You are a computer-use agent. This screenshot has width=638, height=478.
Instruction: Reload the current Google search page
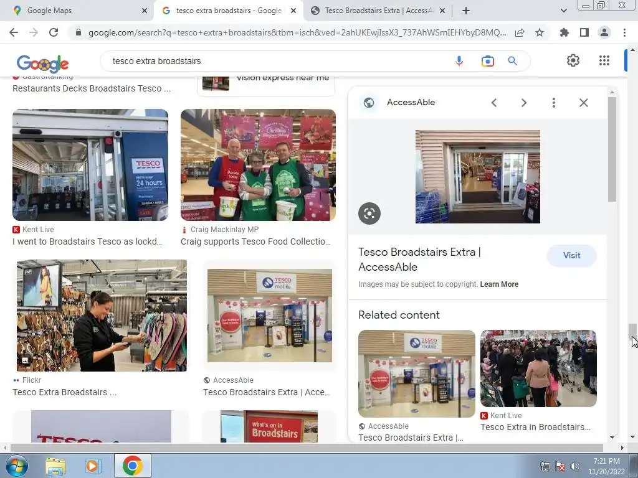54,32
